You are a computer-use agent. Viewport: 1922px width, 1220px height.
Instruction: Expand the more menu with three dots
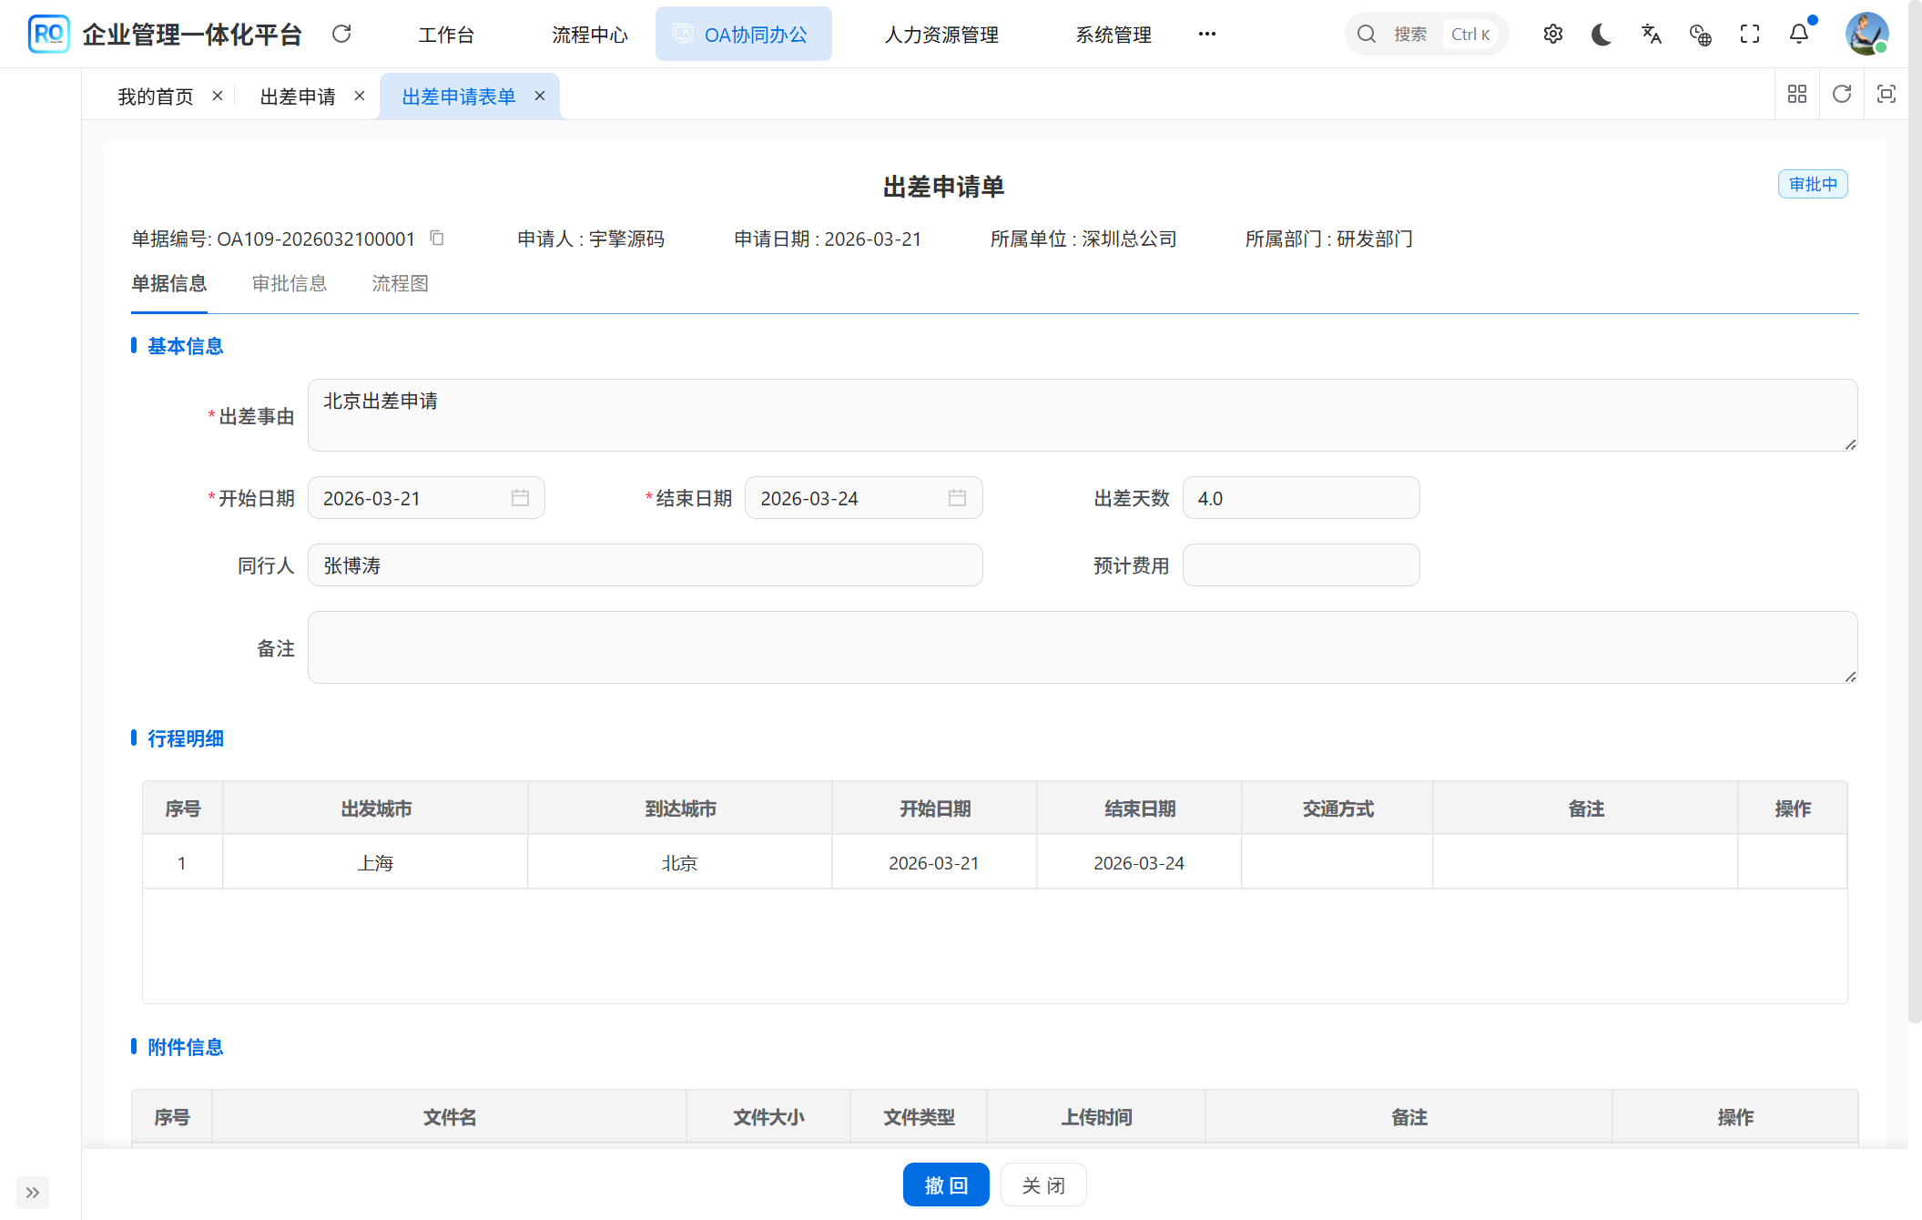1207,34
